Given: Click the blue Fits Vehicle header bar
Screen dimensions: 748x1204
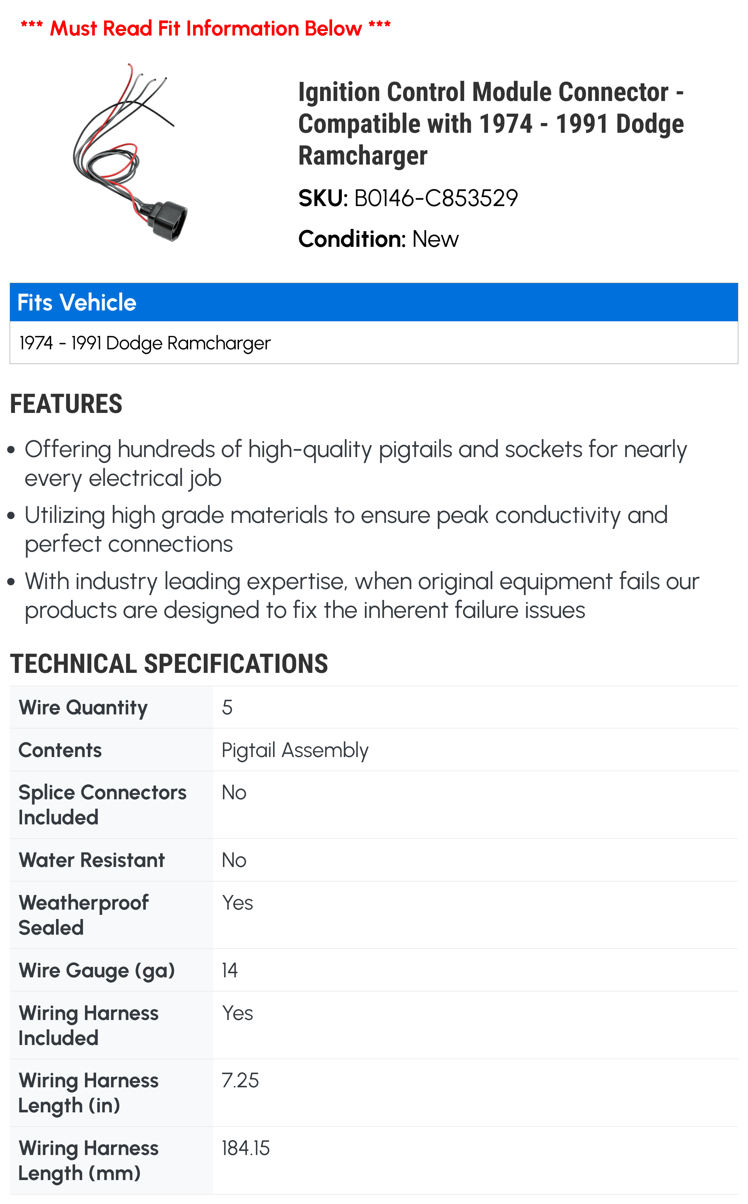Looking at the screenshot, I should pyautogui.click(x=374, y=302).
